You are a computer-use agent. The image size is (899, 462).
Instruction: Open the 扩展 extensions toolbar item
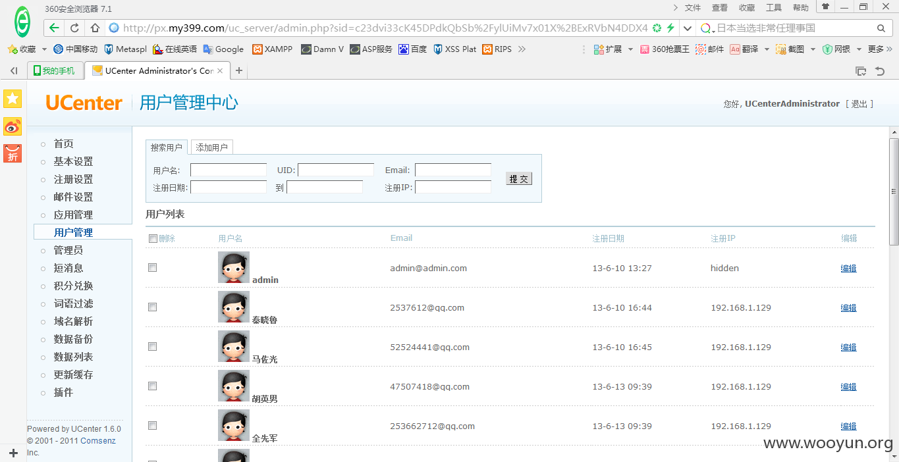click(608, 49)
